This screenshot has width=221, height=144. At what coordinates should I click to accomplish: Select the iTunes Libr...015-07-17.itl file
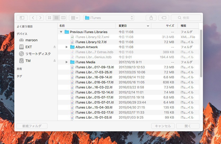pyautogui.click(x=129, y=97)
